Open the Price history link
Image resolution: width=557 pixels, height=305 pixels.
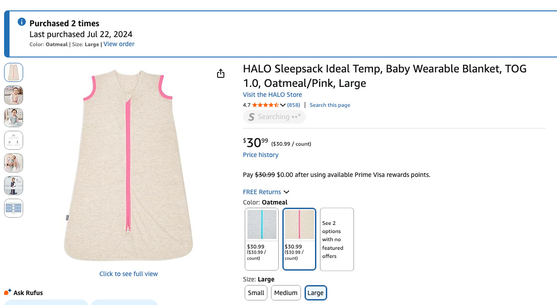pos(261,155)
